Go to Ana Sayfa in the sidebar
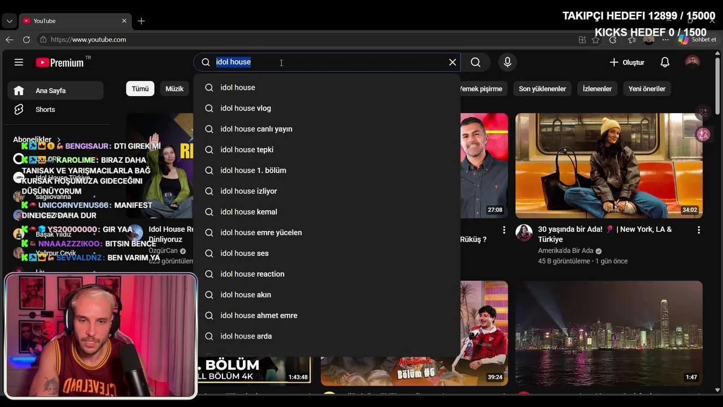This screenshot has height=407, width=723. tap(55, 90)
